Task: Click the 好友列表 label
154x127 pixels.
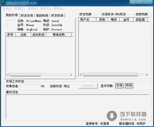Action: pyautogui.click(x=85, y=14)
